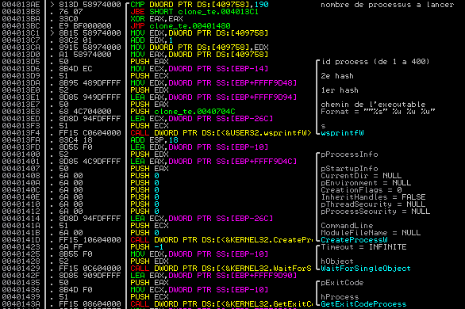The width and height of the screenshot is (465, 309).
Task: Click LEA EDX,[EBP-10] at 004013FD
Action: tap(199, 147)
